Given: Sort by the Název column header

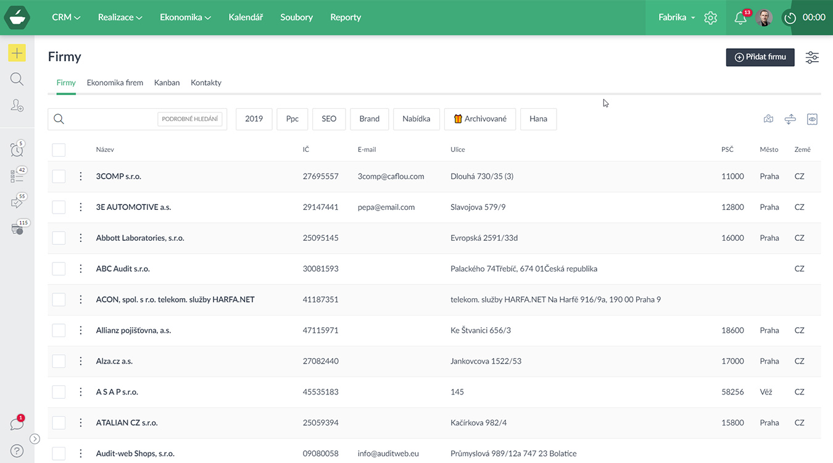Looking at the screenshot, I should point(105,150).
